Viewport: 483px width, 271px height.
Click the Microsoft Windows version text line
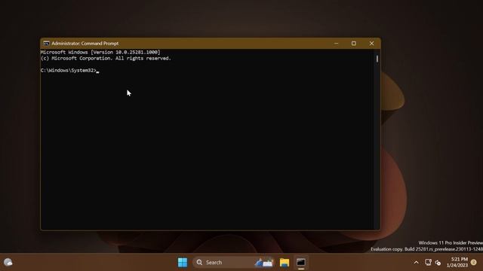point(100,52)
